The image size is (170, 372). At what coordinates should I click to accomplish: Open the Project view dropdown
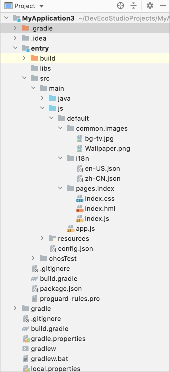click(x=41, y=6)
